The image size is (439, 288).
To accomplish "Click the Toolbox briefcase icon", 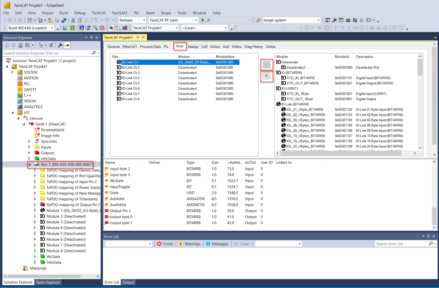I will 348,20.
